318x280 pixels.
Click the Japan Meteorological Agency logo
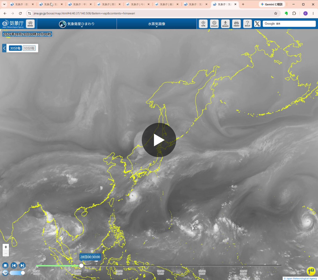pos(13,24)
